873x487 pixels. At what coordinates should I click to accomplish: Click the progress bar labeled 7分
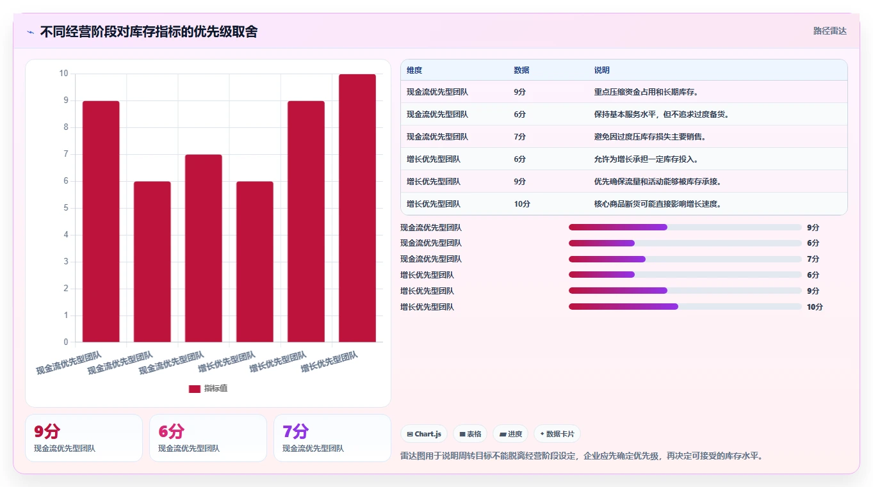point(685,259)
